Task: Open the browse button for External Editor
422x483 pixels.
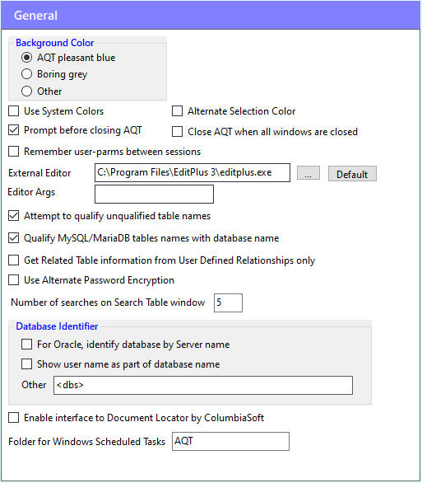Action: pyautogui.click(x=308, y=173)
